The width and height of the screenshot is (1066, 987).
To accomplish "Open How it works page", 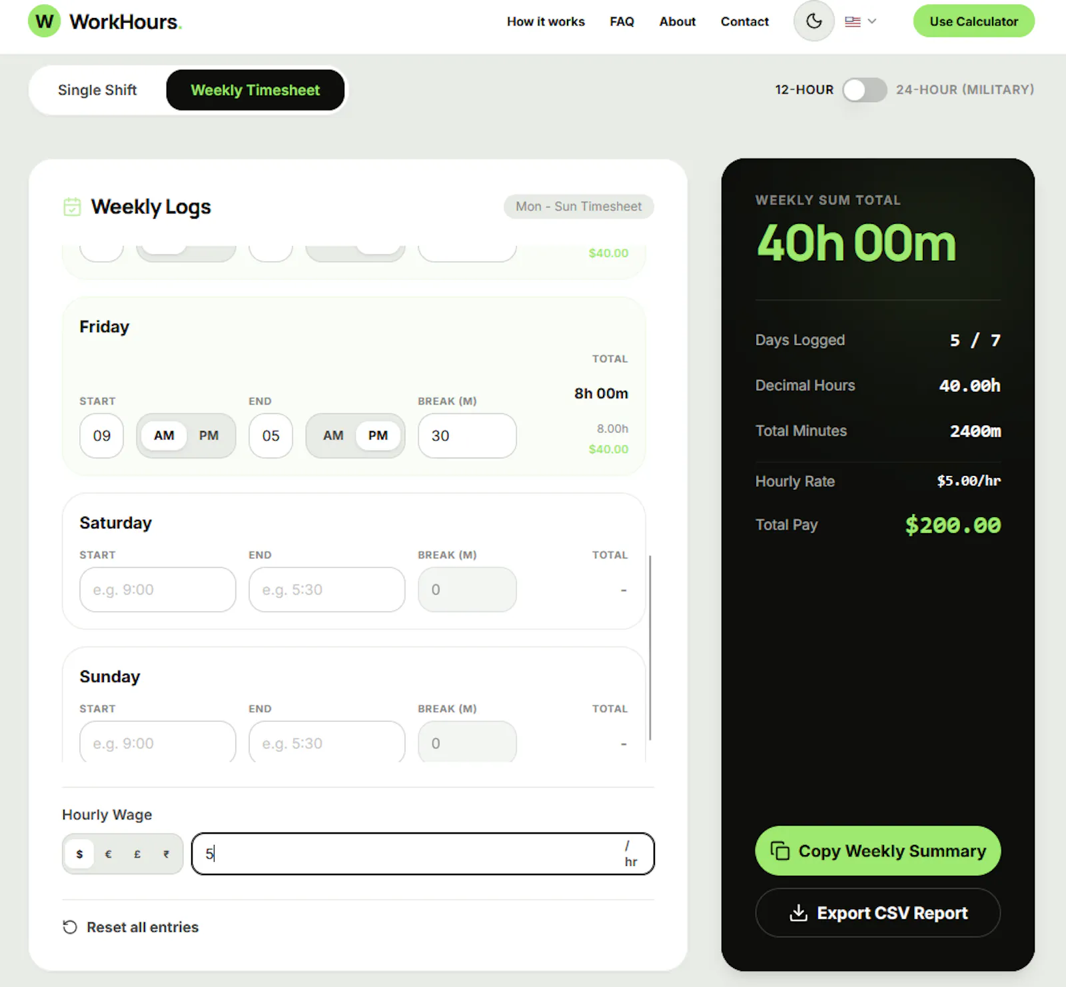I will point(546,21).
